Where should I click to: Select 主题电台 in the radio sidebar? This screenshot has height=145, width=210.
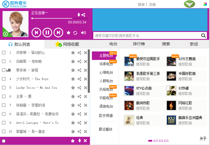click(x=105, y=55)
